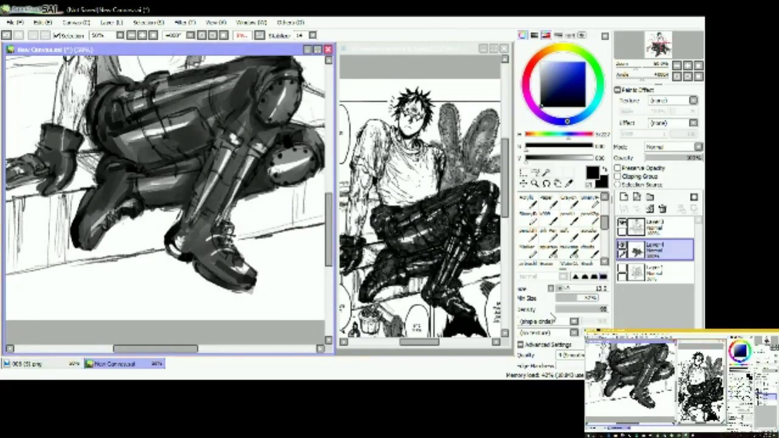The height and width of the screenshot is (438, 779).
Task: Toggle visibility box of Layer1
Action: click(x=621, y=268)
